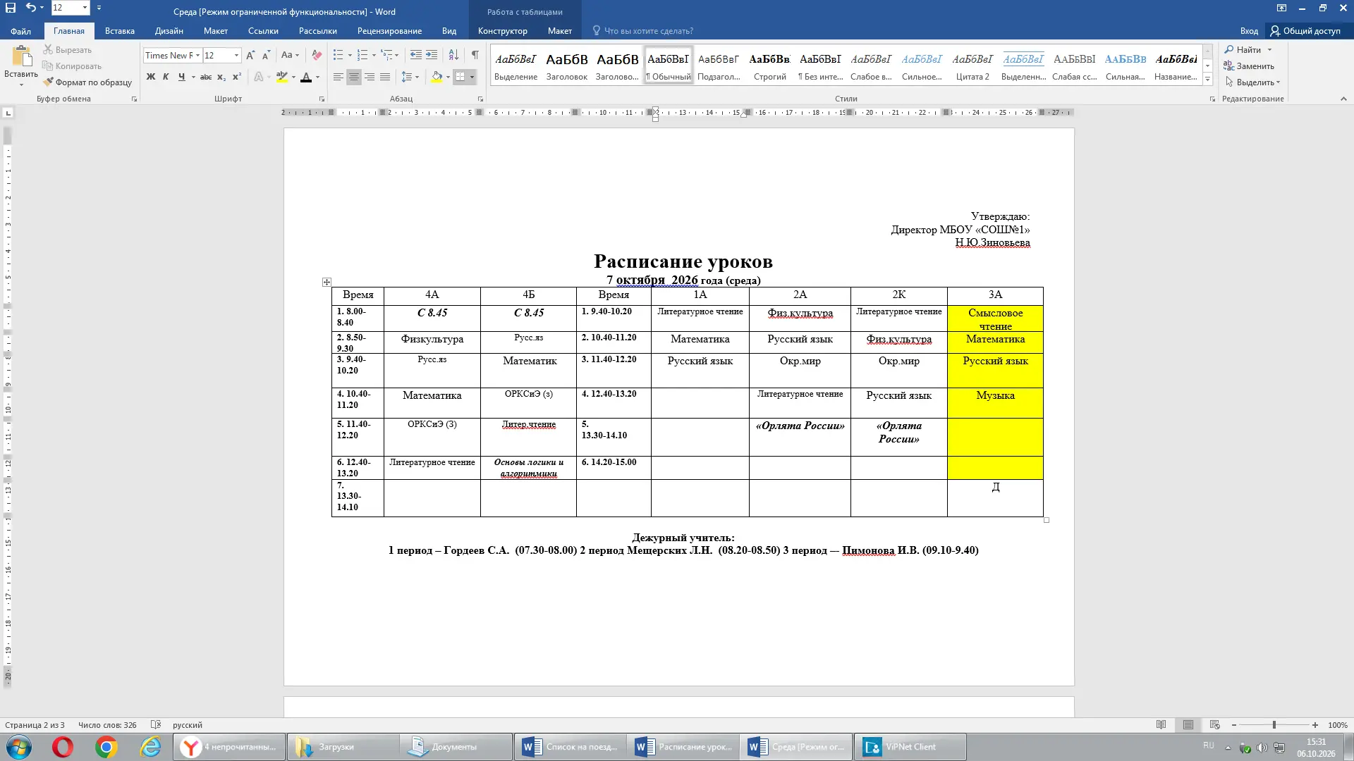
Task: Apply Subscript formatting
Action: (x=221, y=77)
